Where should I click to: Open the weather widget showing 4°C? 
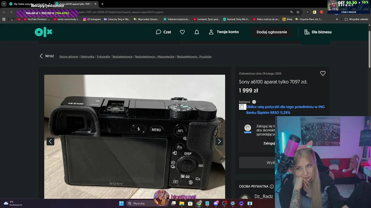pos(13,203)
